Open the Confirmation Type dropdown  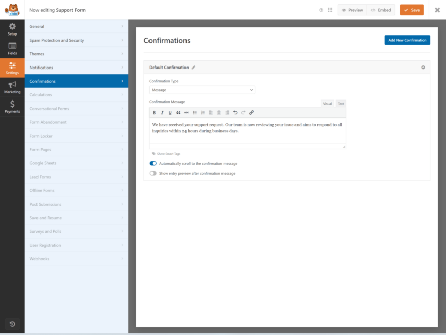202,89
